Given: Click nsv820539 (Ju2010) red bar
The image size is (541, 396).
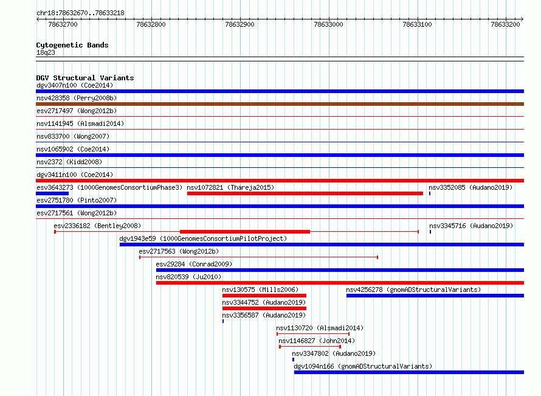Looking at the screenshot, I should pyautogui.click(x=340, y=283).
